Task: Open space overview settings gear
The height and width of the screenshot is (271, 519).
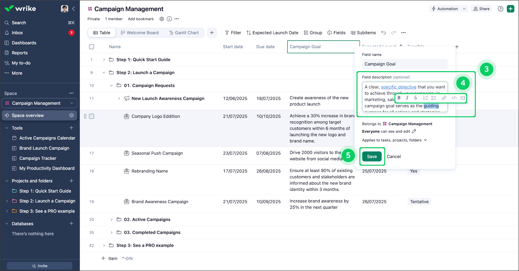Action: (x=72, y=115)
